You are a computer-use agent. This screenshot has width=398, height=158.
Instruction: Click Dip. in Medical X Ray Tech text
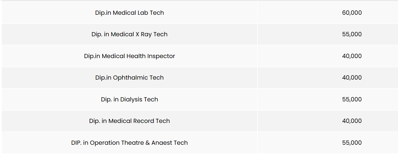click(129, 34)
